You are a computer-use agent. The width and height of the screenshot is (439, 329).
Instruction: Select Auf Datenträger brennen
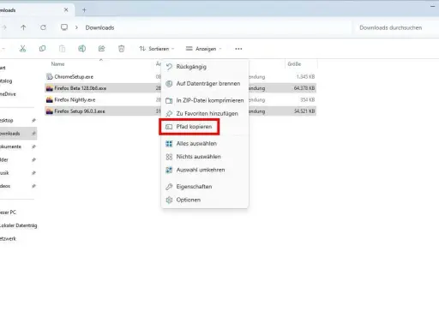(x=205, y=83)
